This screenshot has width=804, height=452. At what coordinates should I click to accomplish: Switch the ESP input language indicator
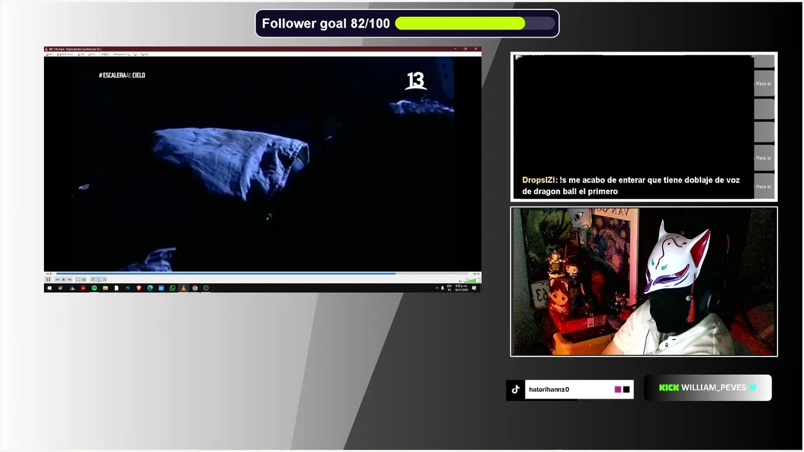[x=449, y=288]
